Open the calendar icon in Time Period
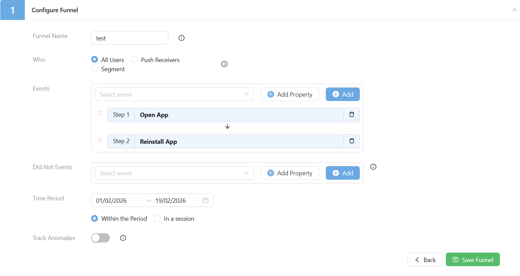Viewport: 520px width, 276px height. (x=205, y=200)
